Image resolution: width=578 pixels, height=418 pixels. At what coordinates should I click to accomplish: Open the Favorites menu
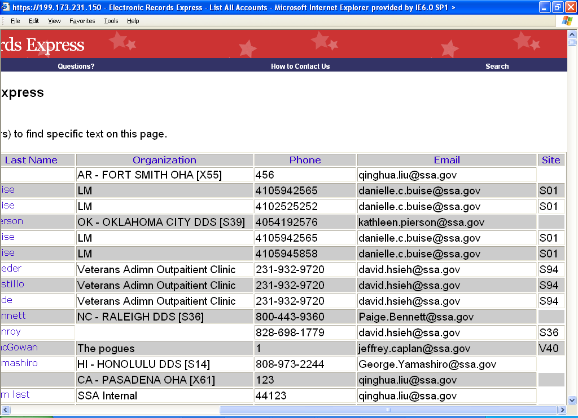tap(82, 21)
